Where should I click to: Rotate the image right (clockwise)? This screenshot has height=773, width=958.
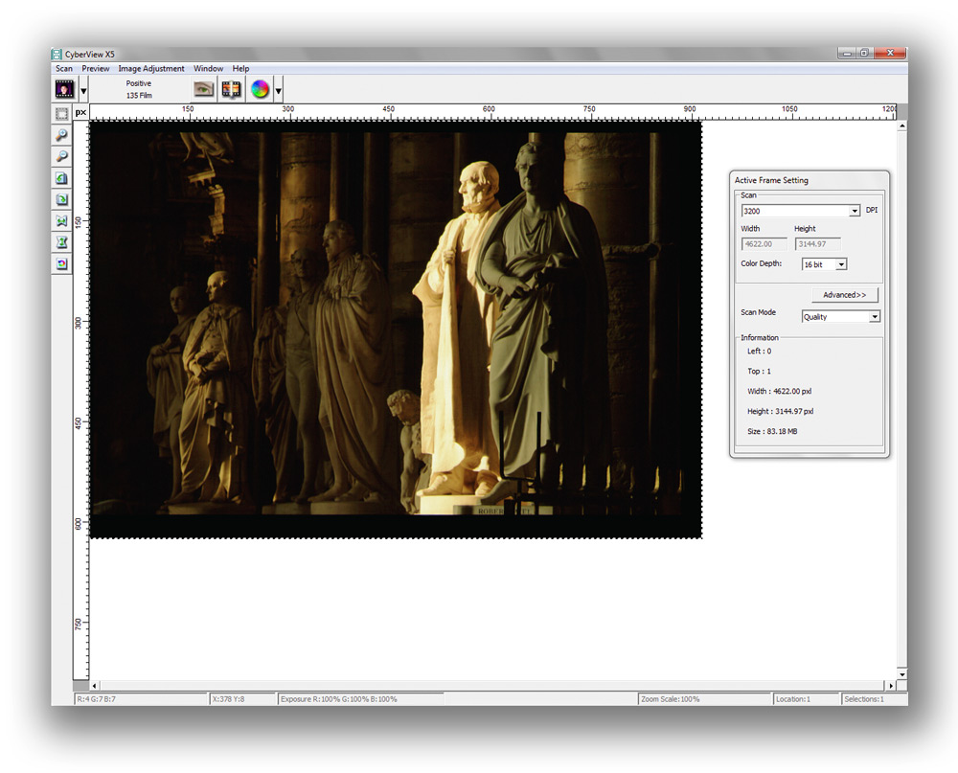click(61, 199)
